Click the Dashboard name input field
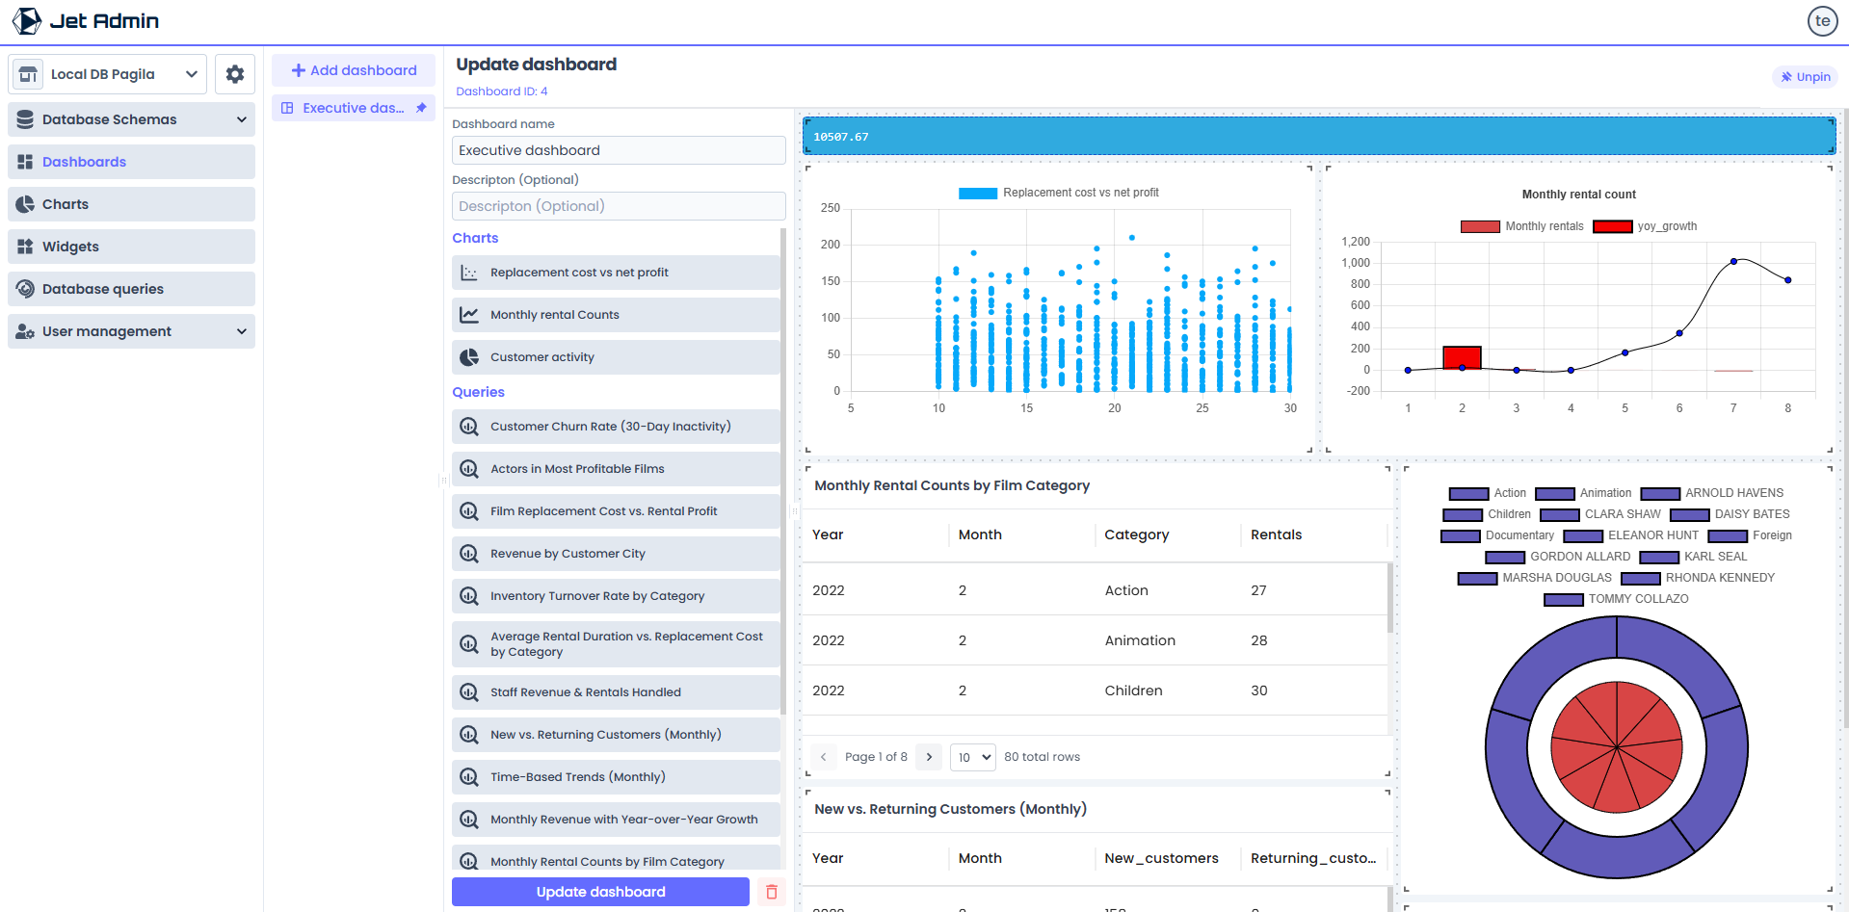 [x=619, y=150]
